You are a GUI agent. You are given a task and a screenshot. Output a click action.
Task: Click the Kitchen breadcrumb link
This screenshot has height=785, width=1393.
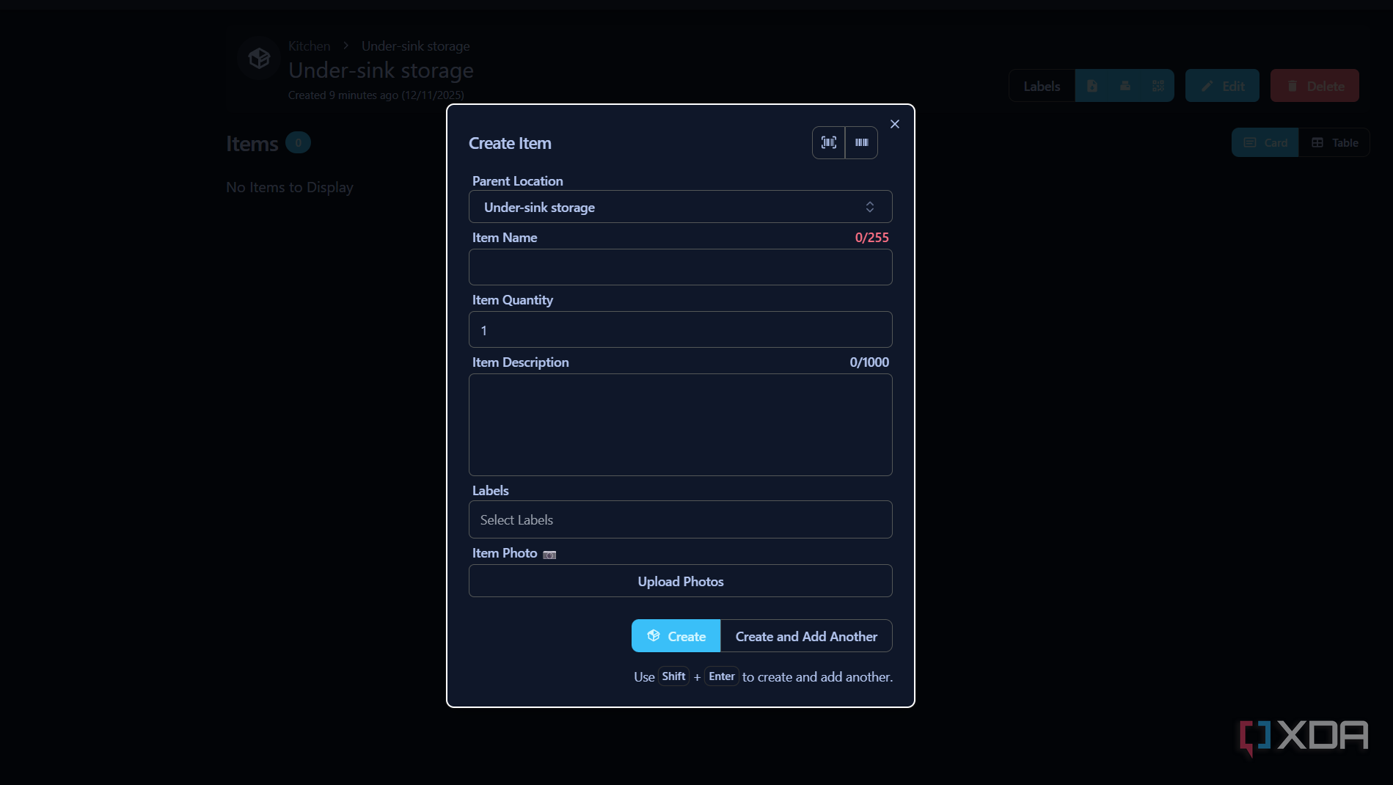pos(310,46)
